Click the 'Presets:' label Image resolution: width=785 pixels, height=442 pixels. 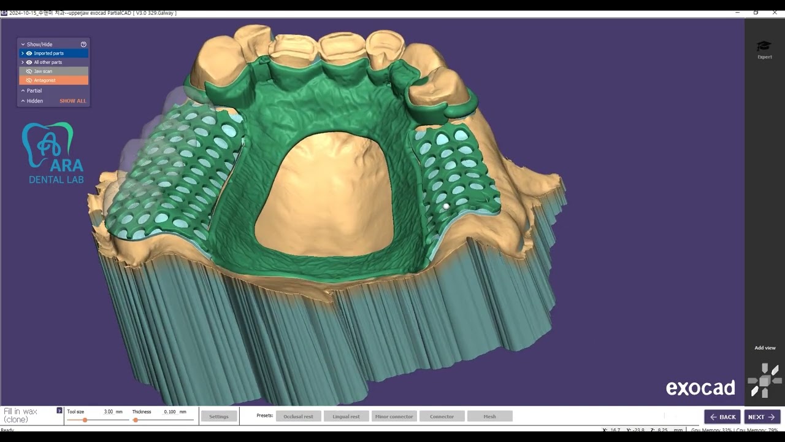265,416
